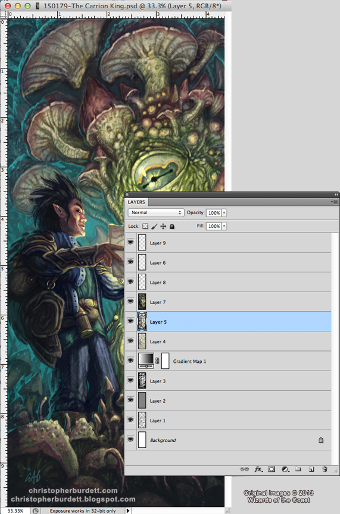
Task: Select Layer 7 by its name
Action: click(x=158, y=302)
